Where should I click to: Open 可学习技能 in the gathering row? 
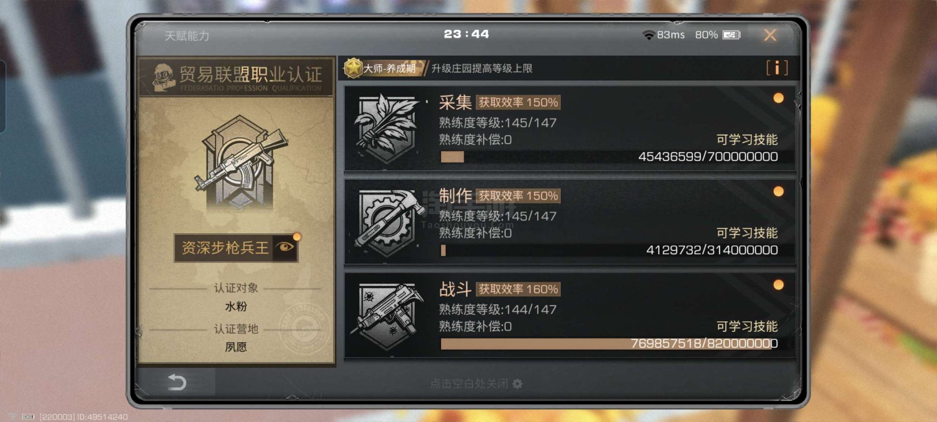pos(747,139)
